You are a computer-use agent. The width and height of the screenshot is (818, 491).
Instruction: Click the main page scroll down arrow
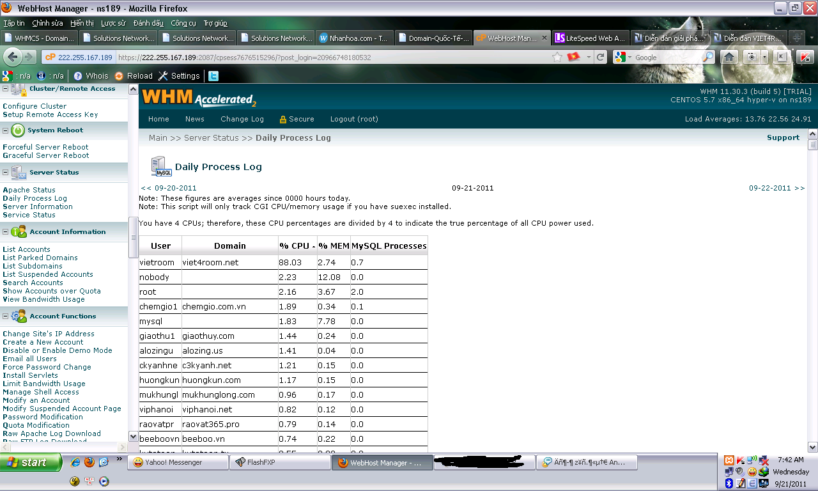click(812, 447)
